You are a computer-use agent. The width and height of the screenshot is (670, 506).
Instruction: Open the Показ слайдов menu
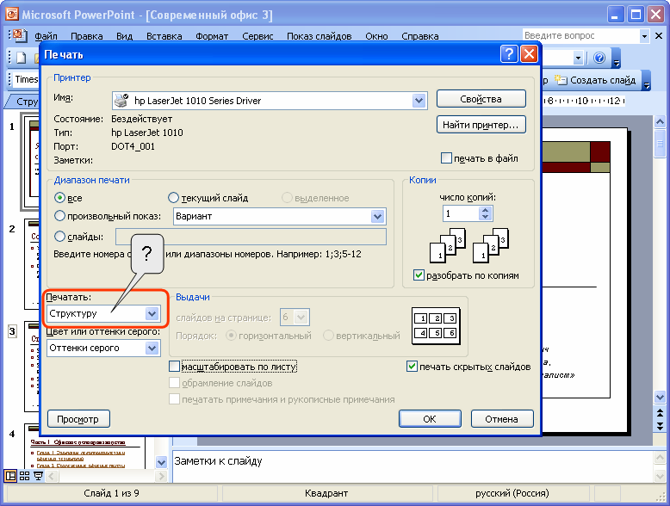319,36
